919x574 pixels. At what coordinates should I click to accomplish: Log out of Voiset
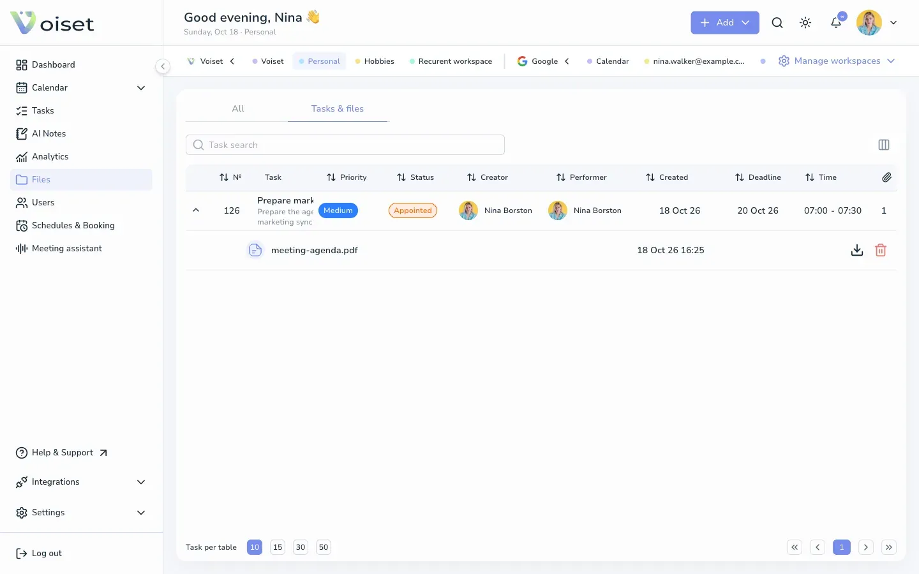(x=39, y=554)
